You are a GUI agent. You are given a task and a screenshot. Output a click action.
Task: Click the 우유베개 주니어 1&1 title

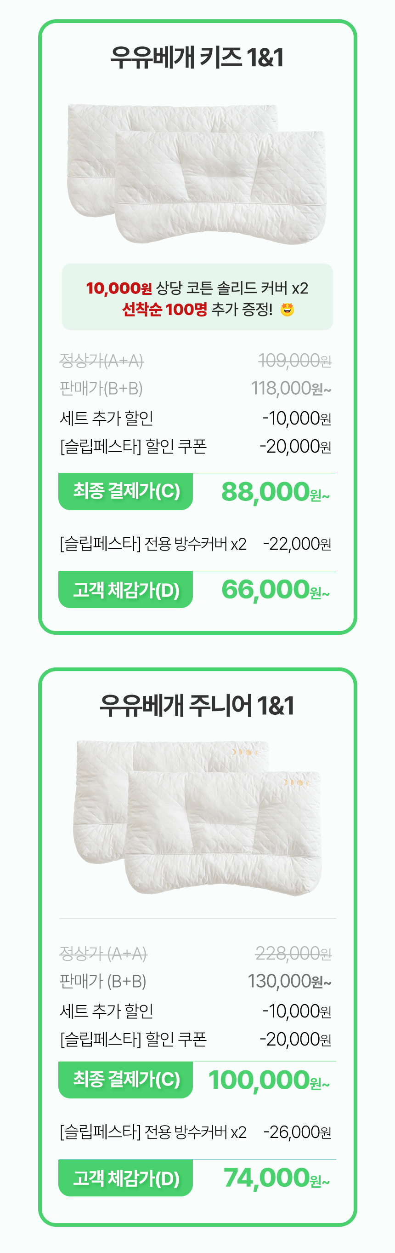click(x=197, y=705)
